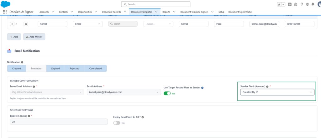Screen dimensions: 321x138
Task: Click the phone field 9284107988
Action: click(x=299, y=24)
